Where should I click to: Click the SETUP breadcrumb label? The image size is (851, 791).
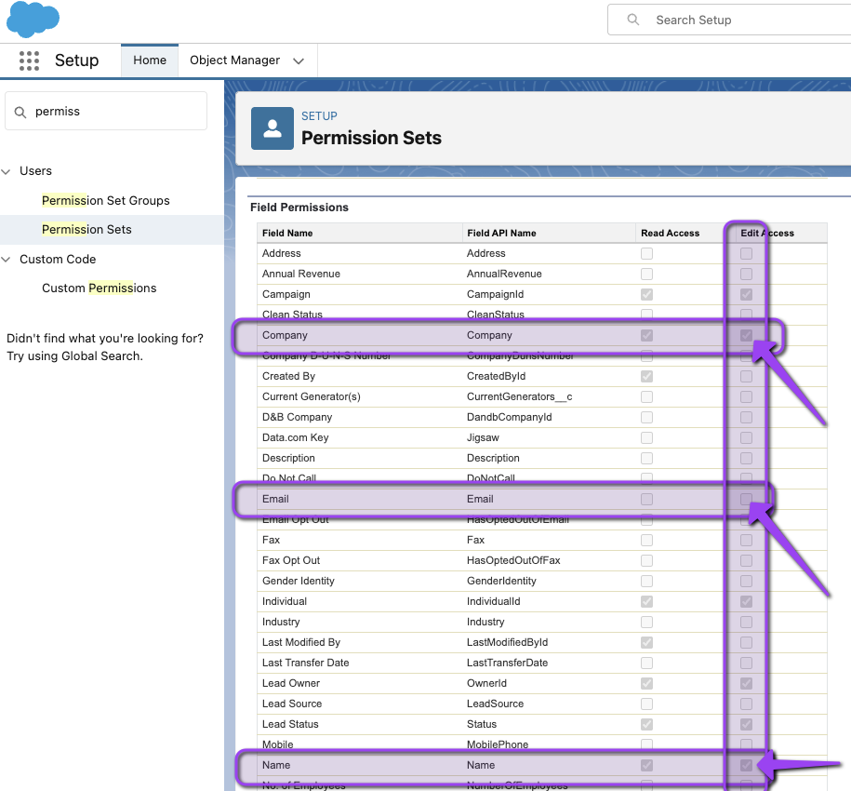point(319,116)
